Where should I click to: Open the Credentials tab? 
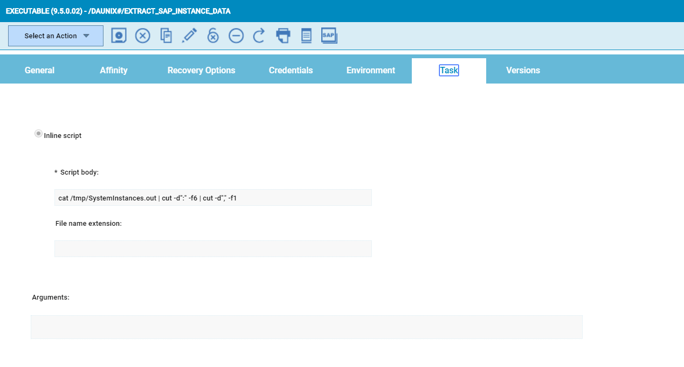click(291, 71)
